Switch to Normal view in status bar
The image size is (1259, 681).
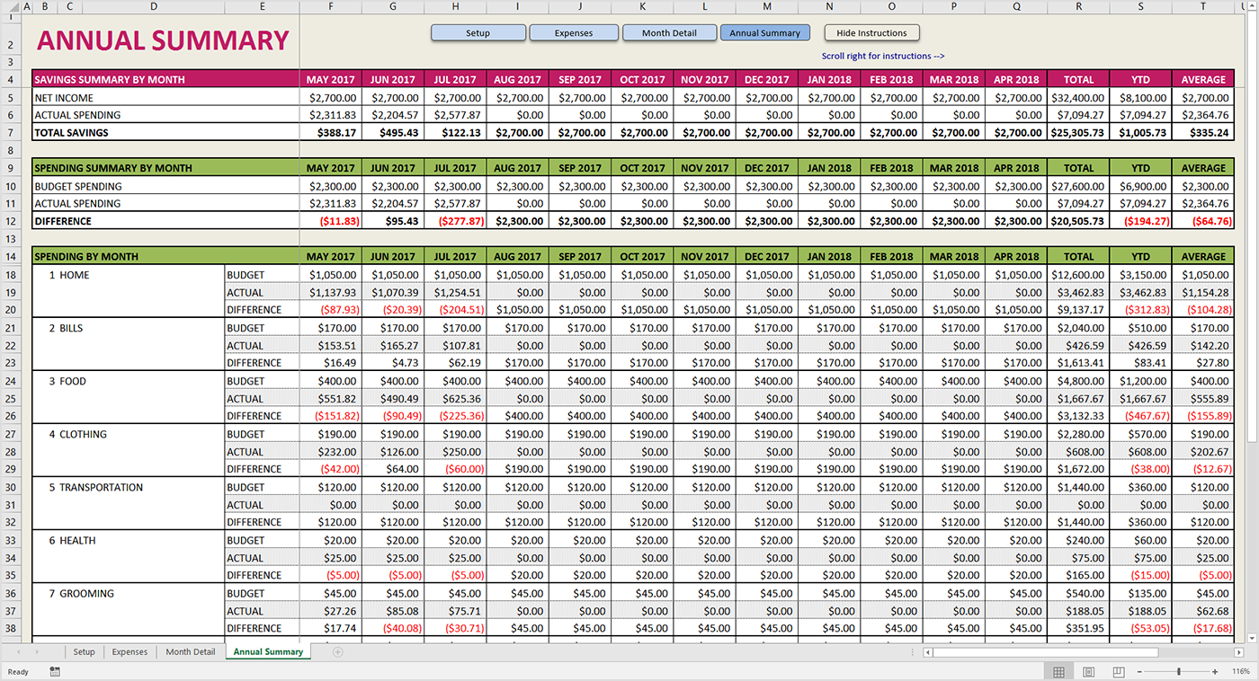point(1058,672)
